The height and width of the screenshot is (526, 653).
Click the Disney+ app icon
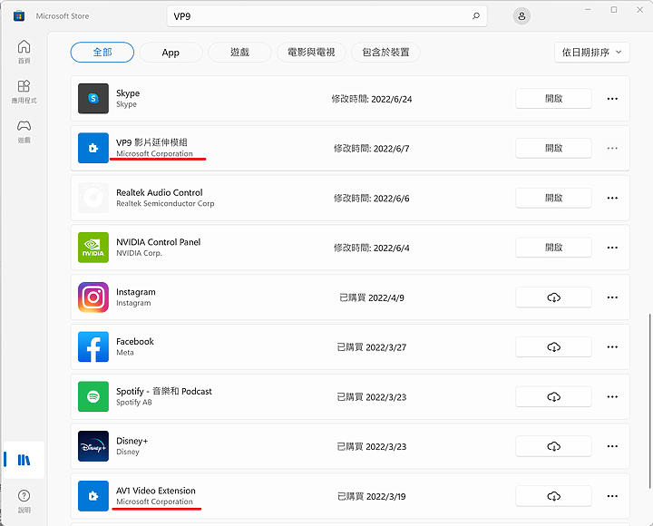93,446
